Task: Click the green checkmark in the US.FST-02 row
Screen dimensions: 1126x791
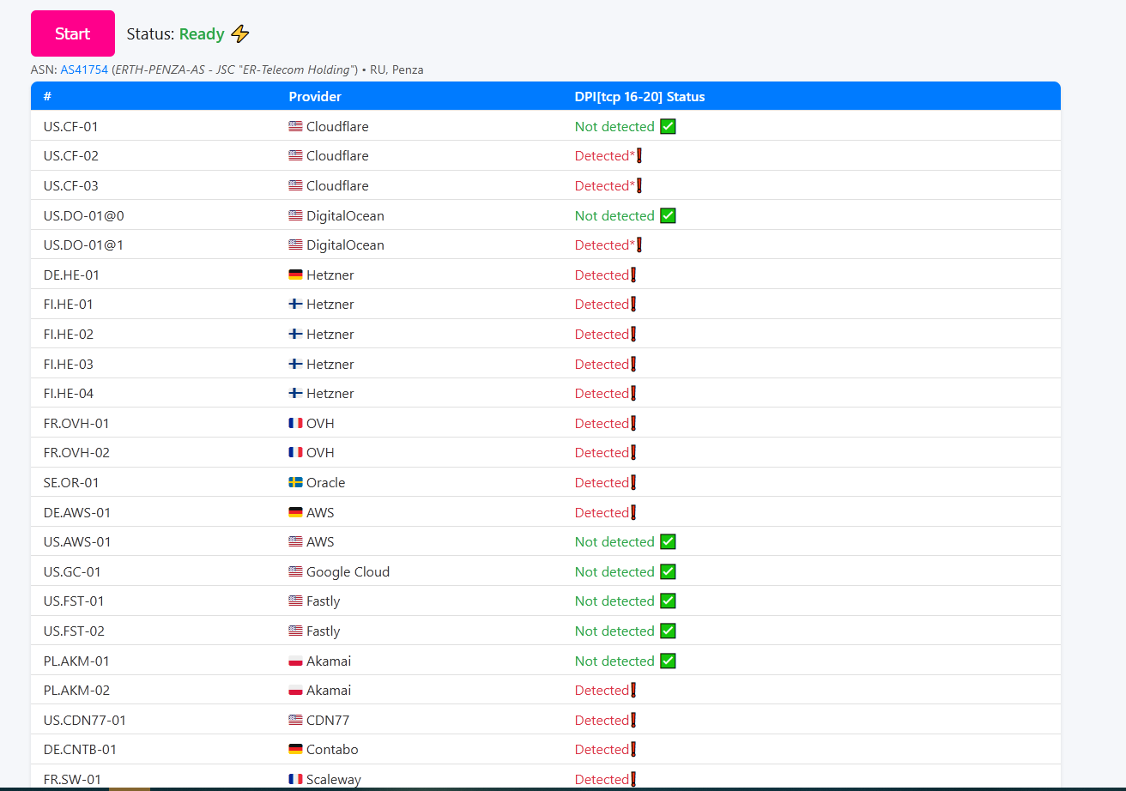Action: click(668, 631)
